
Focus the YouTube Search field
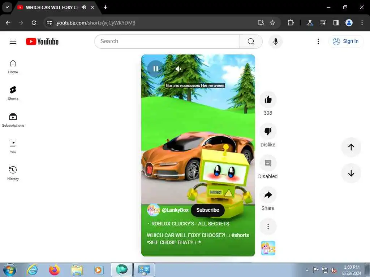(167, 41)
